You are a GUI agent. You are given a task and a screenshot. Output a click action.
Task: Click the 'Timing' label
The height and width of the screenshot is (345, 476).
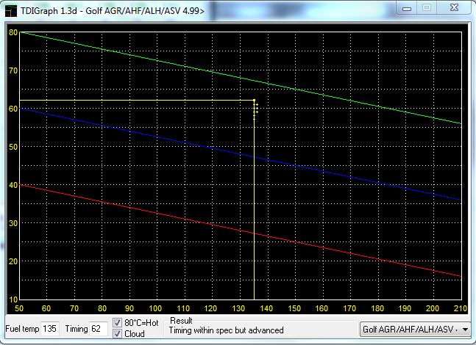tap(75, 329)
